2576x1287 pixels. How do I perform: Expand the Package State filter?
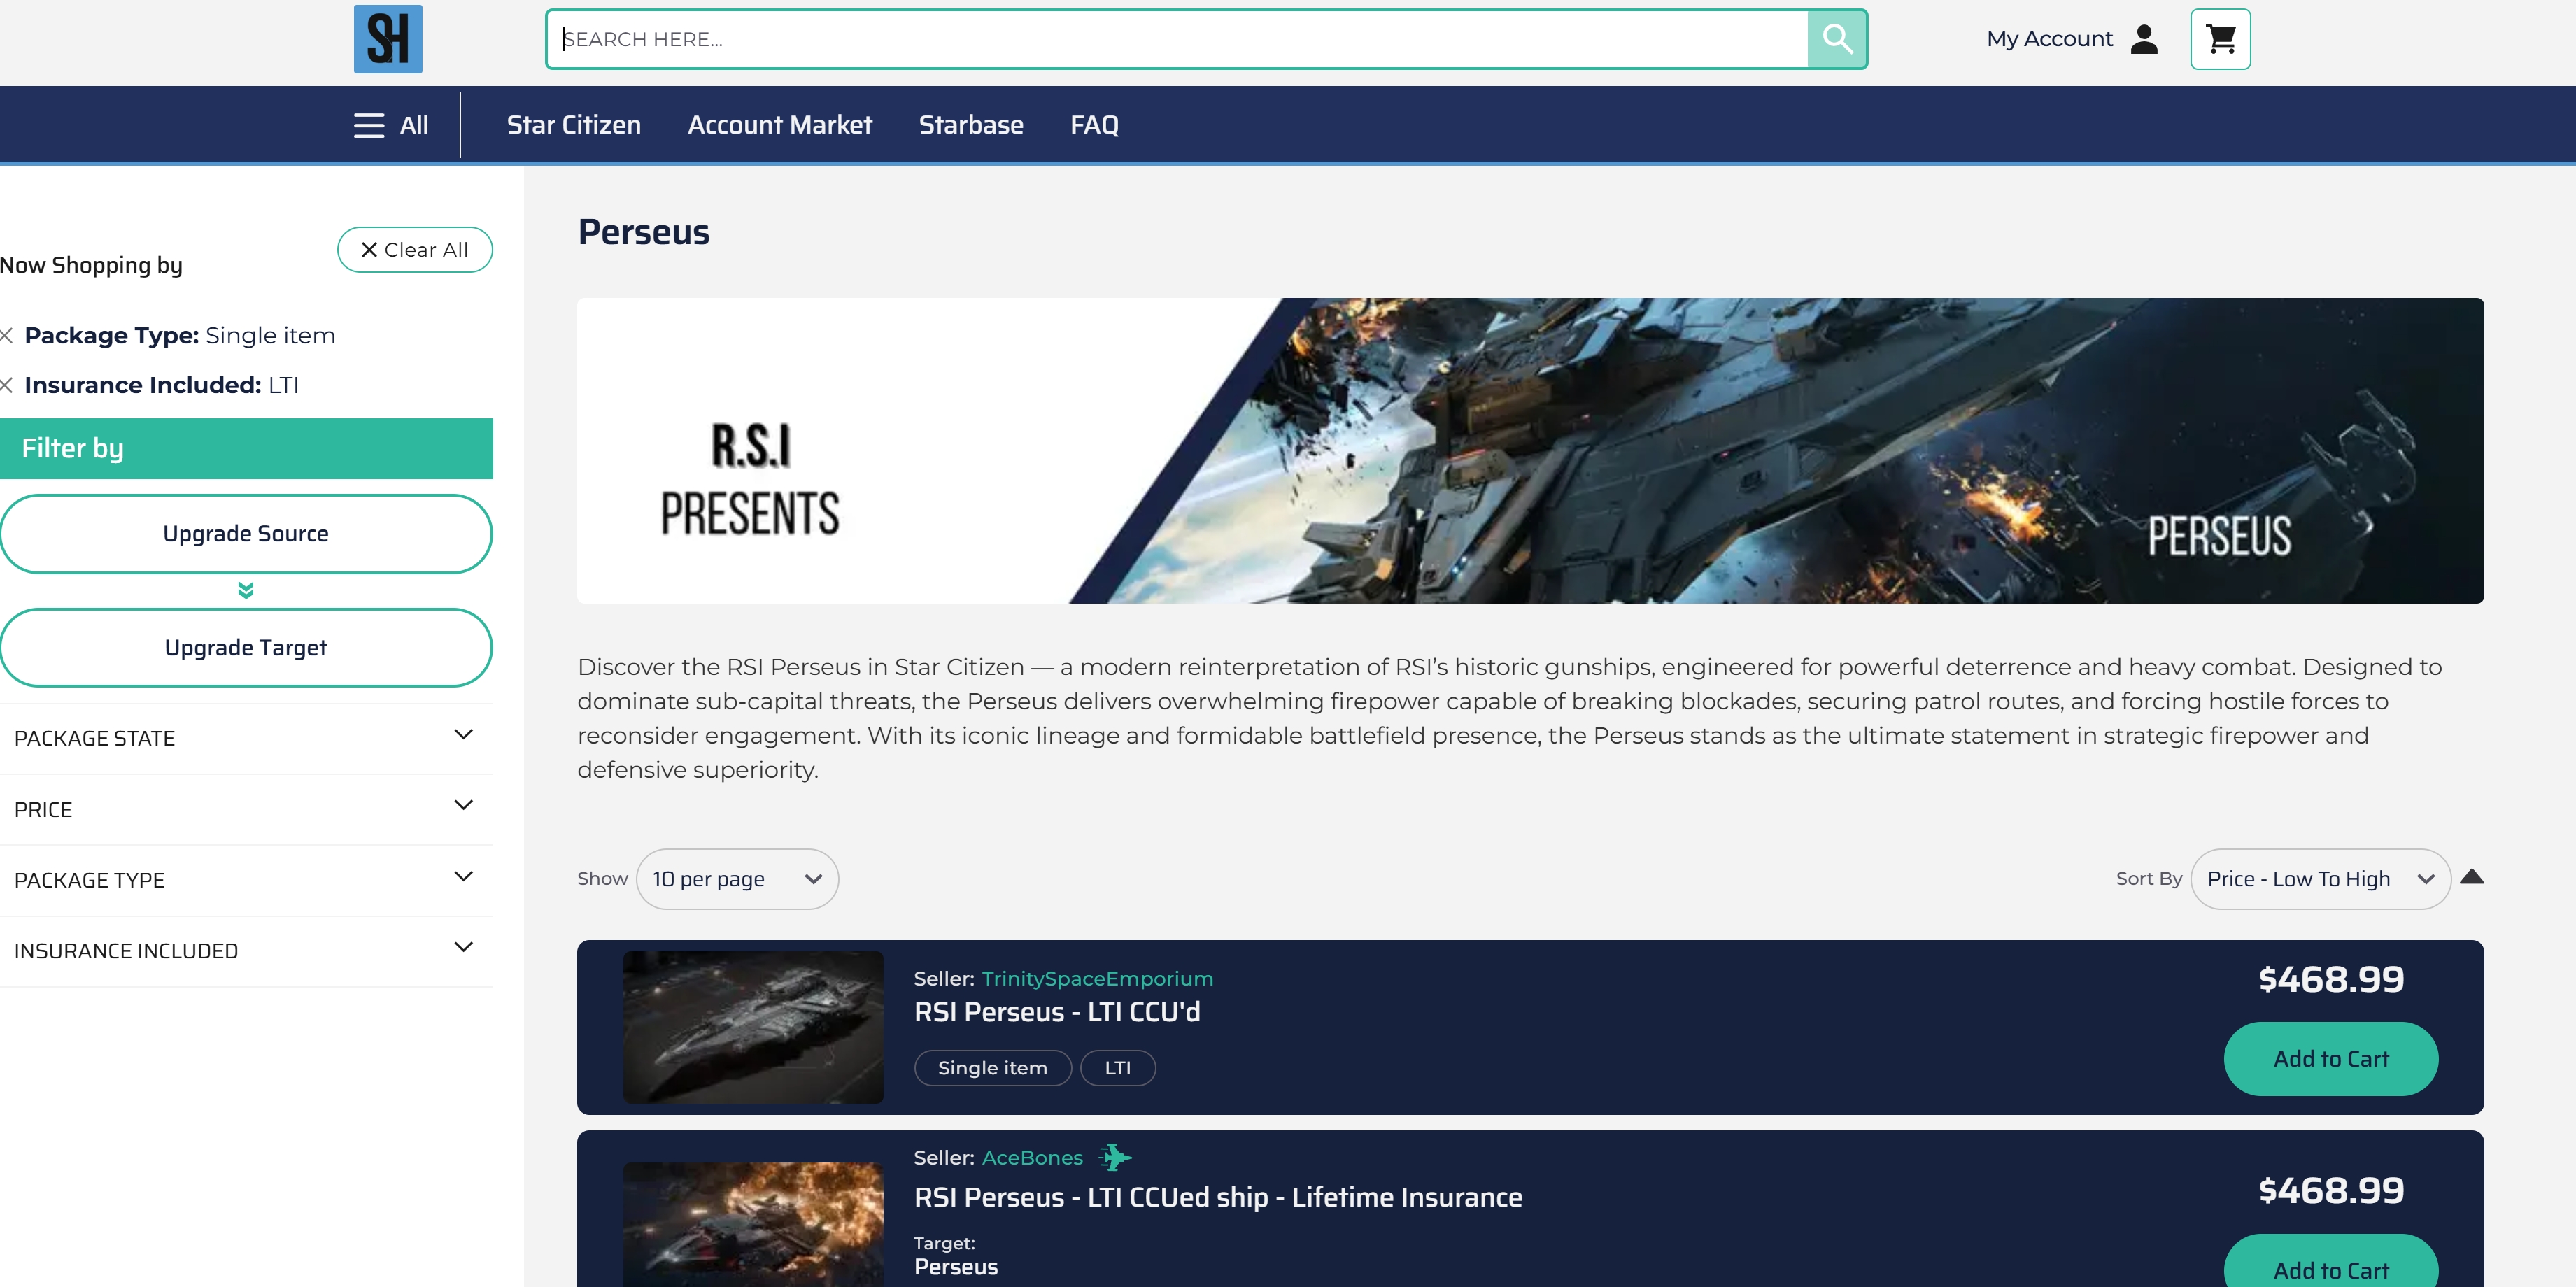tap(246, 738)
